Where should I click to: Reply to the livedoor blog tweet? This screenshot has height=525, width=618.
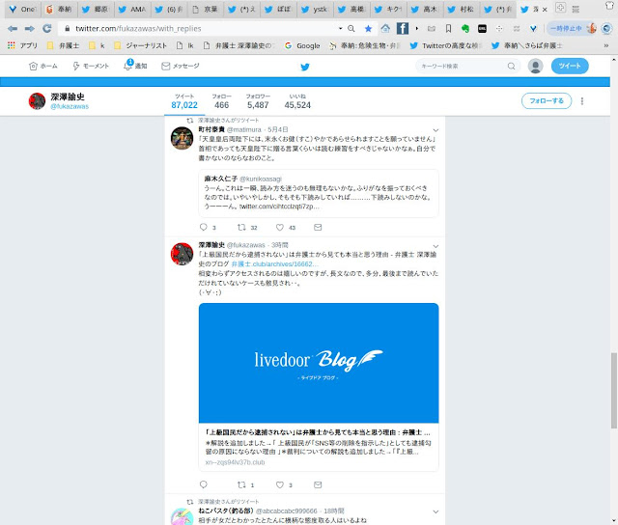(x=204, y=484)
